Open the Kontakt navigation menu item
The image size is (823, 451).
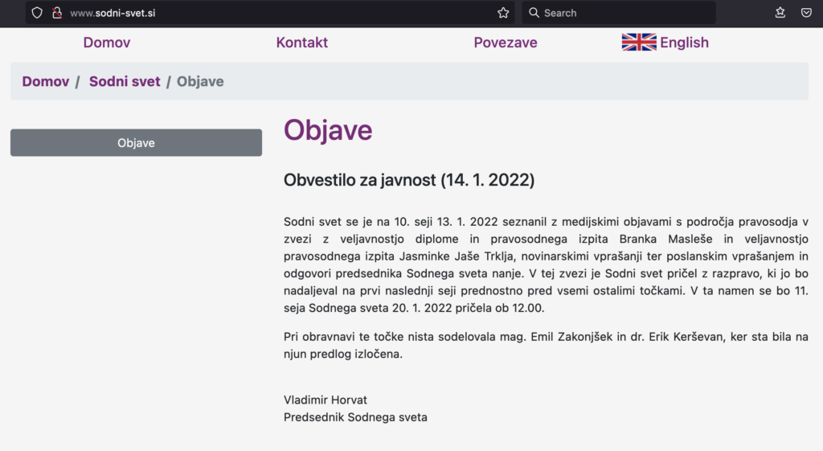(302, 43)
